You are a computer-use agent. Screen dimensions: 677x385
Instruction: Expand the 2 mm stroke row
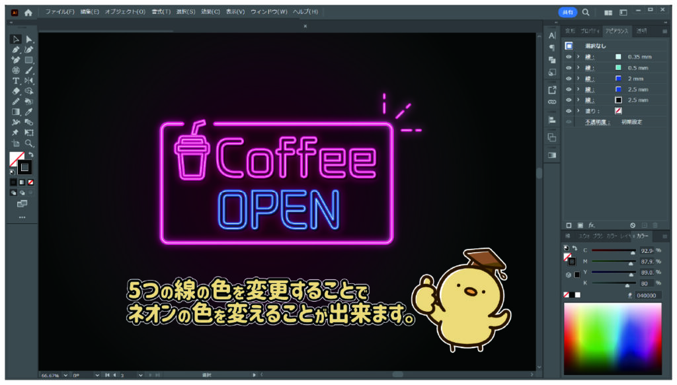pos(578,79)
